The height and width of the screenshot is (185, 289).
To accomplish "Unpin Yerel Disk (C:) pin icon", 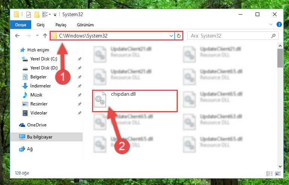I will click(x=79, y=59).
